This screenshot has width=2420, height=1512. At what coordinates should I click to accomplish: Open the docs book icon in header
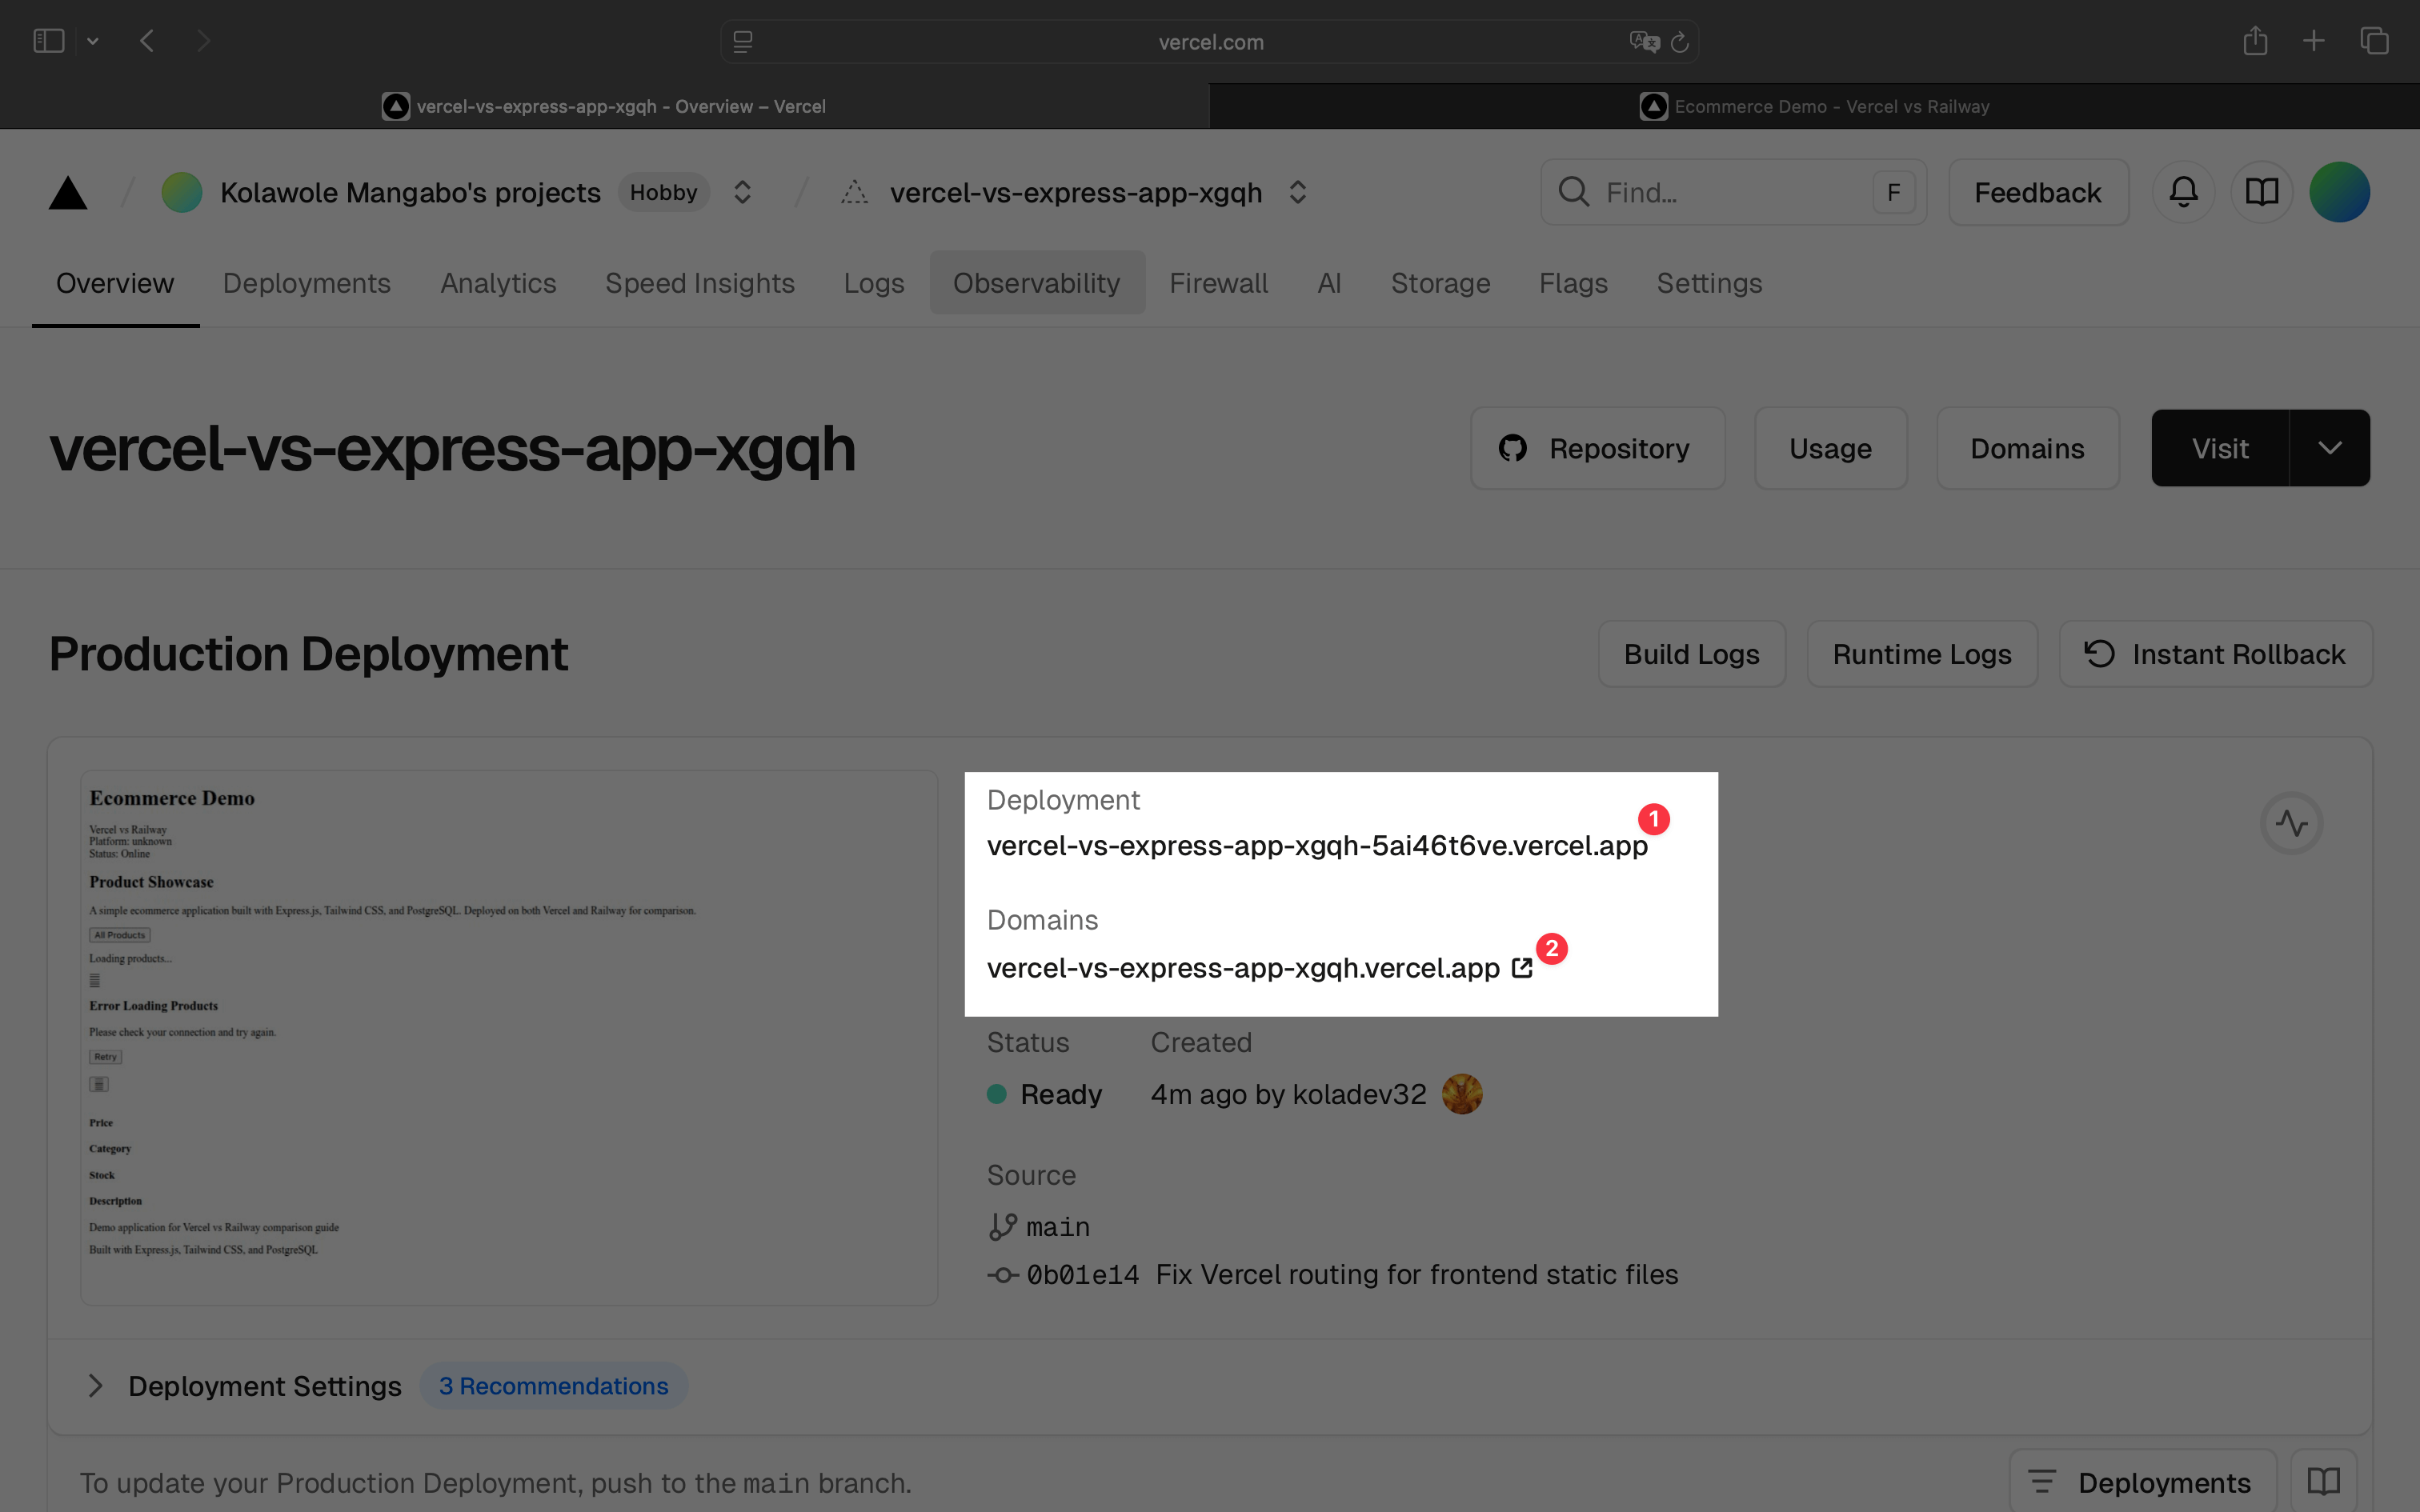coord(2261,192)
